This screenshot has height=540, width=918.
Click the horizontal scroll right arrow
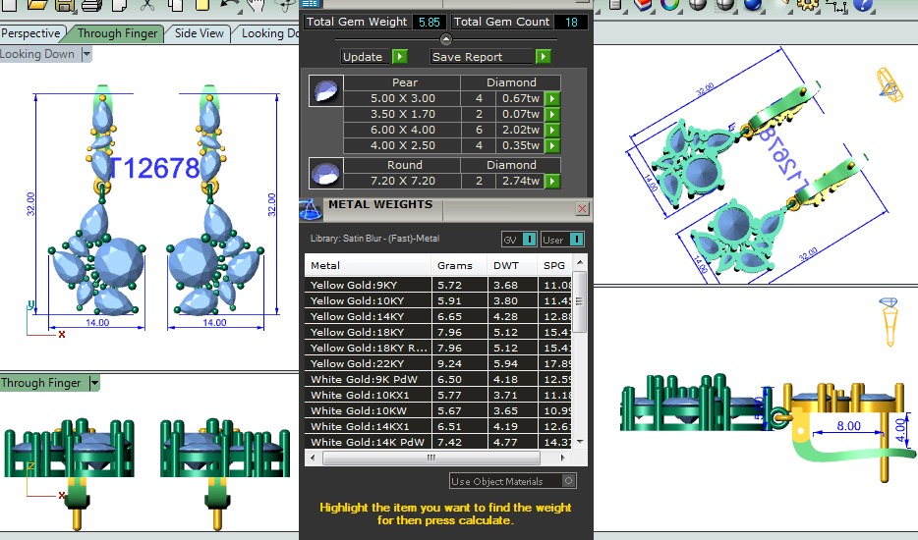click(562, 458)
